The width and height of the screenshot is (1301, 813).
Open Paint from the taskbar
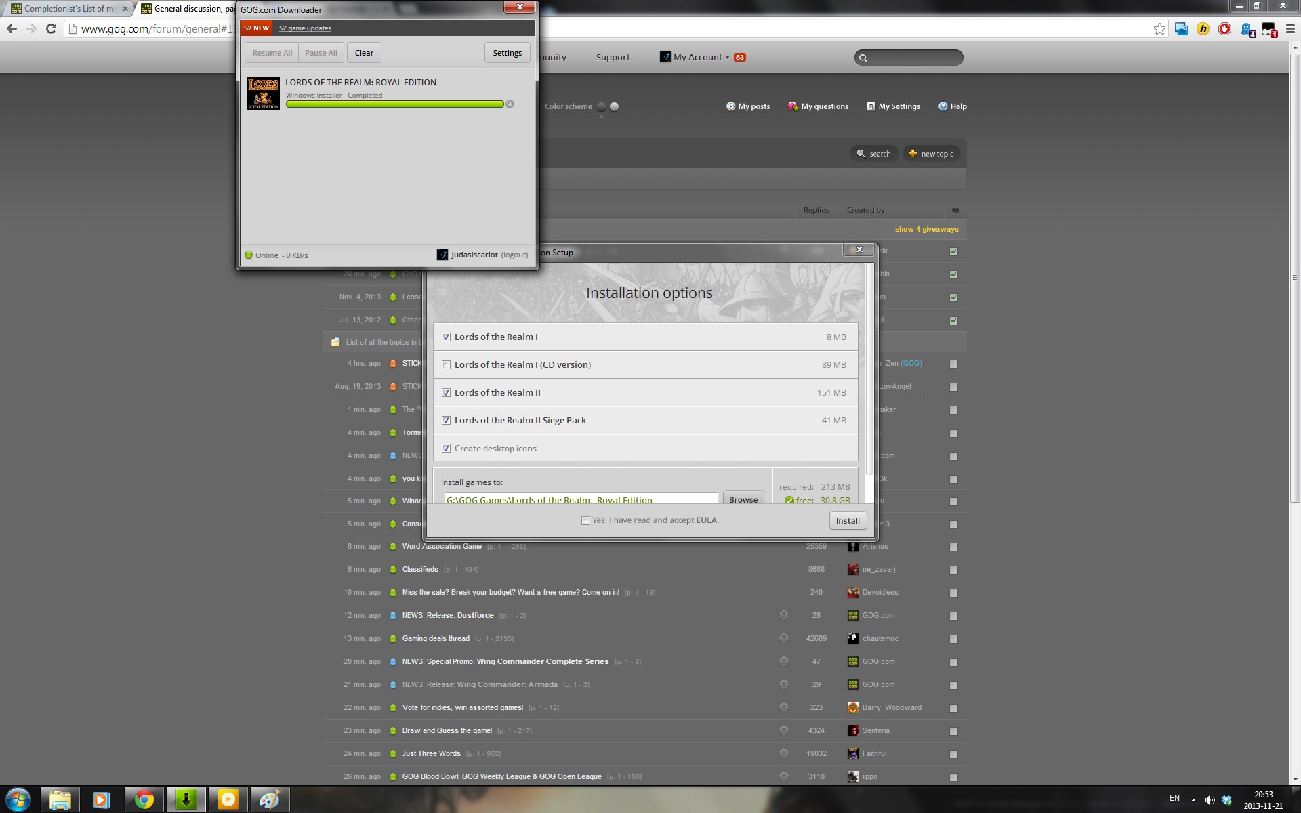[270, 800]
